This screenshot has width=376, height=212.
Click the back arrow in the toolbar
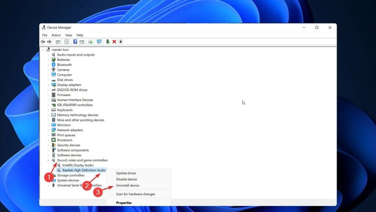coord(43,42)
